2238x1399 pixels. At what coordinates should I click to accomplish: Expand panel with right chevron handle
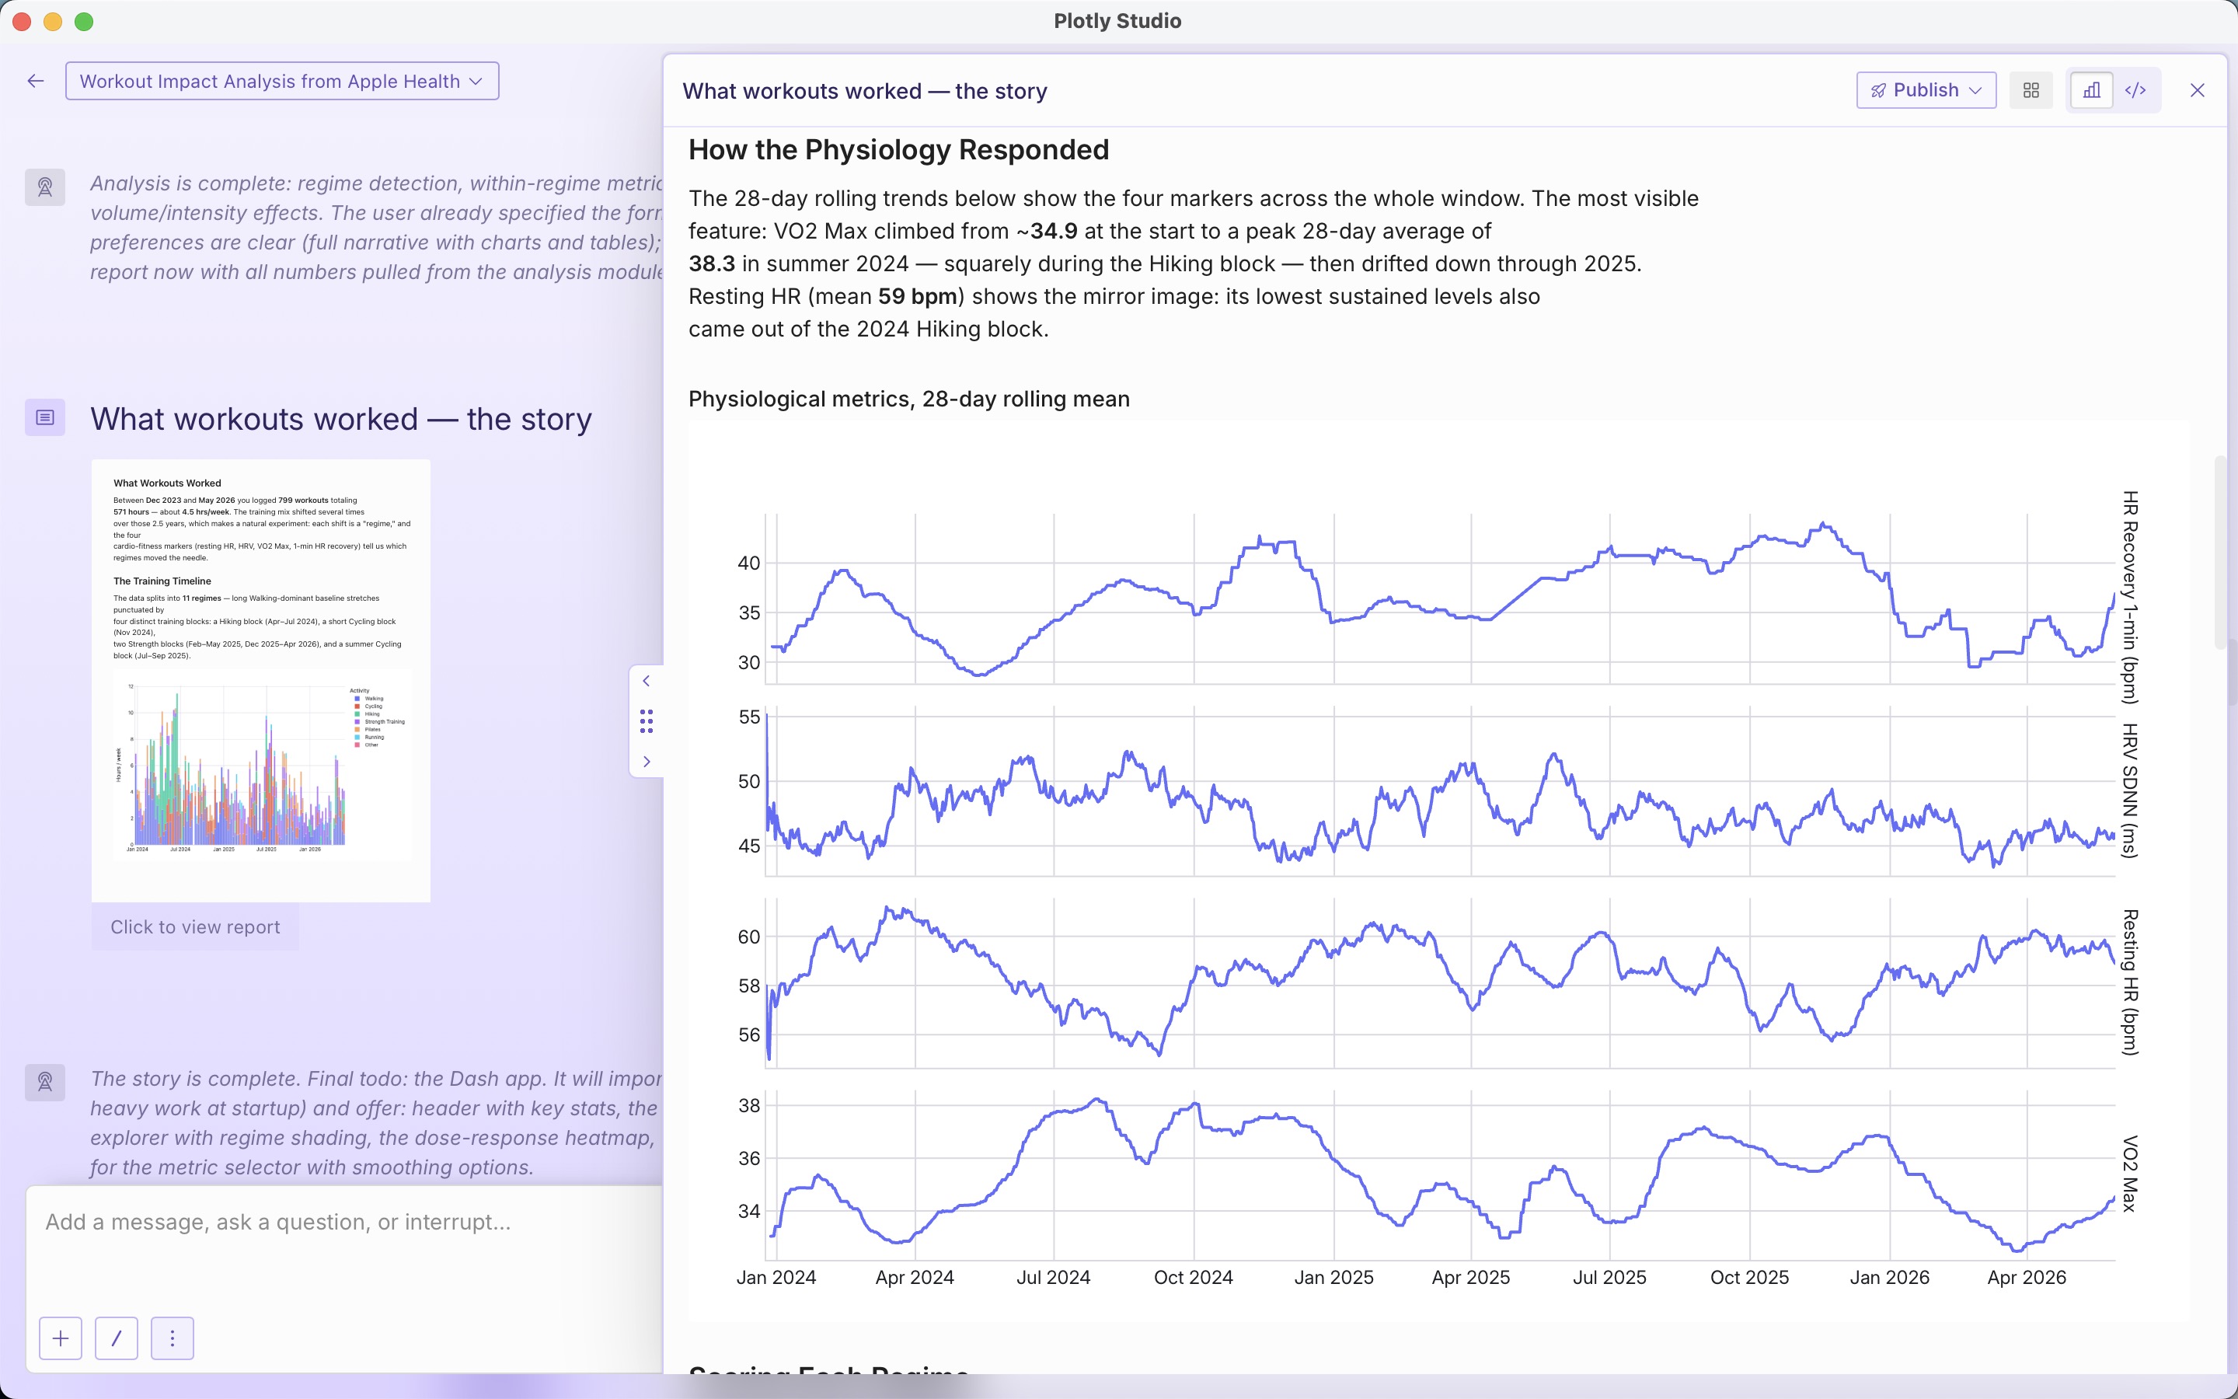coord(647,762)
